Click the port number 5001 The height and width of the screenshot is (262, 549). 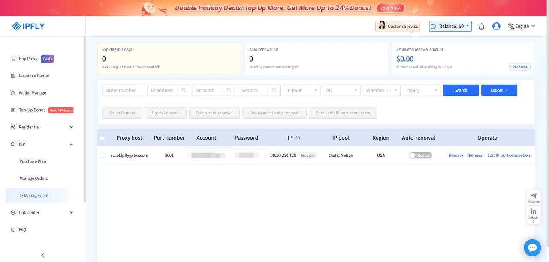pos(169,155)
